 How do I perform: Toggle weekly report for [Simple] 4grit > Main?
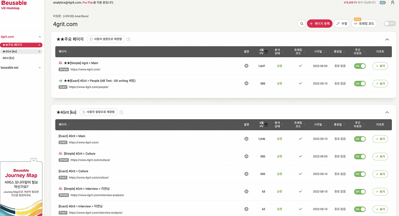click(360, 66)
